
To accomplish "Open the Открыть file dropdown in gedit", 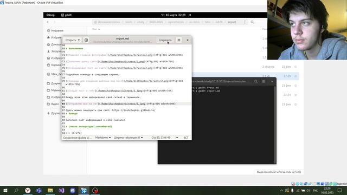I will coord(72,40).
